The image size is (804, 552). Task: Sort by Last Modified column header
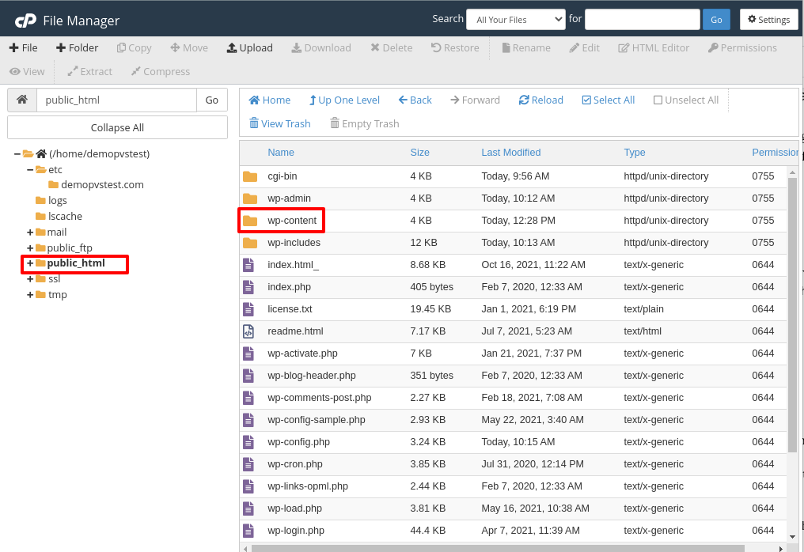point(510,152)
